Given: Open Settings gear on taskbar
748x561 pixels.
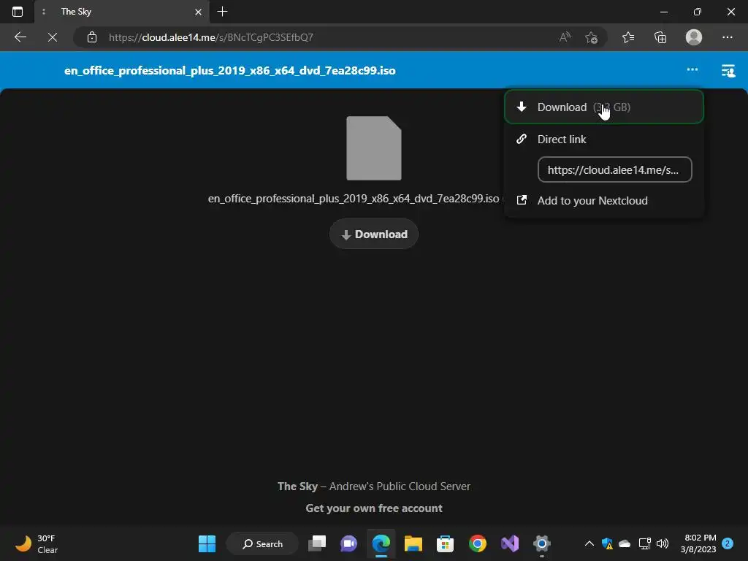Looking at the screenshot, I should [542, 543].
